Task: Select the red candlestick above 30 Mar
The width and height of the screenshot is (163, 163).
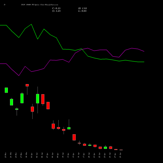Action: [27, 85]
